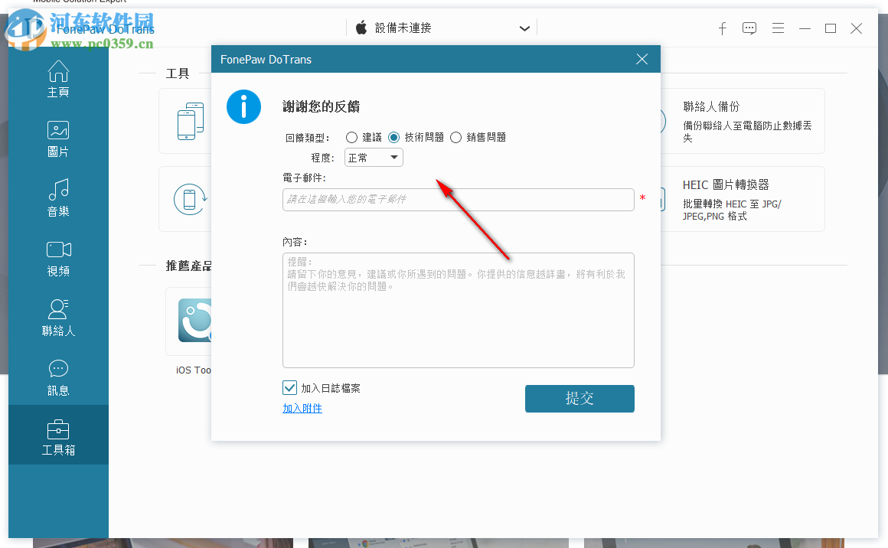
Task: Open the hamburger menu at top right
Action: pos(778,28)
